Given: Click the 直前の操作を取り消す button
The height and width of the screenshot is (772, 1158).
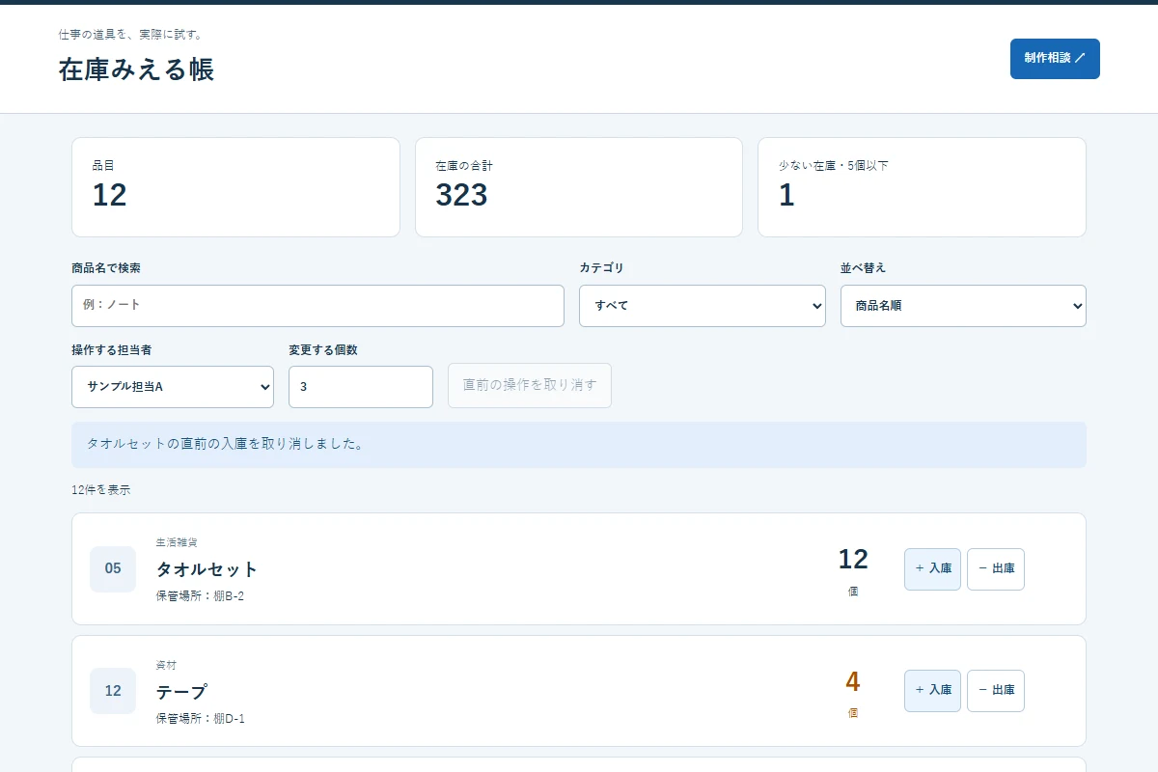Looking at the screenshot, I should point(530,385).
